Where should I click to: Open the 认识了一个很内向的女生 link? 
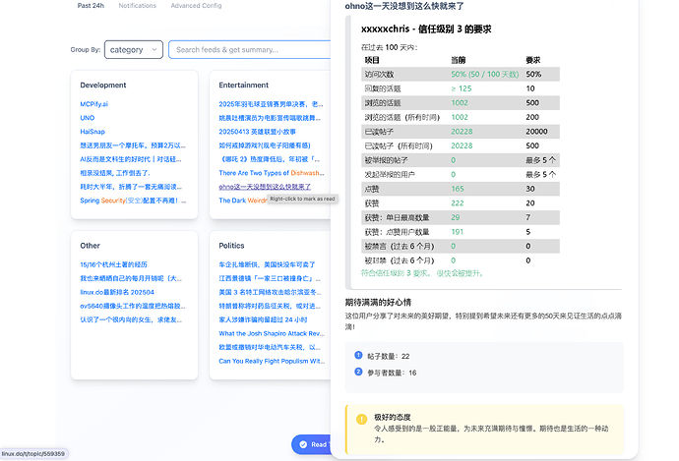pyautogui.click(x=131, y=320)
